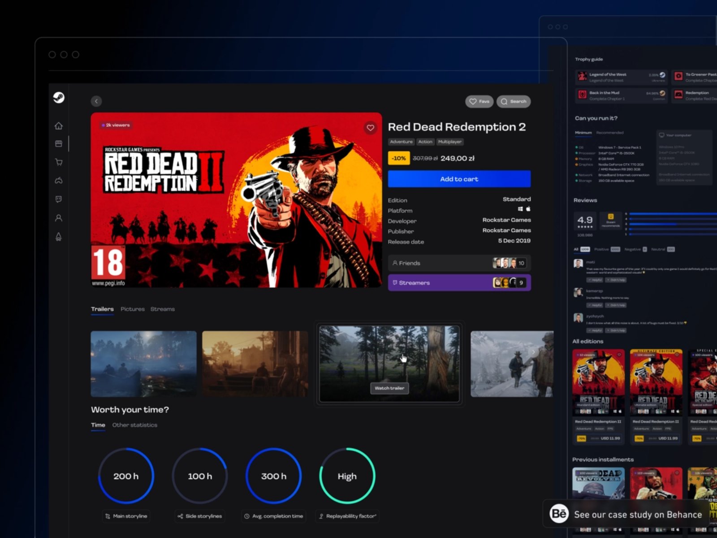Open the night lake trailer thumbnail
Screen dimensions: 717x538
[x=143, y=364]
